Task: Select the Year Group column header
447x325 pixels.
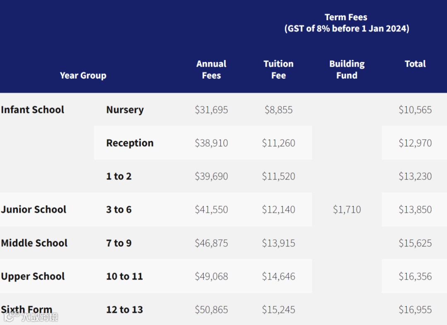Action: [x=83, y=76]
